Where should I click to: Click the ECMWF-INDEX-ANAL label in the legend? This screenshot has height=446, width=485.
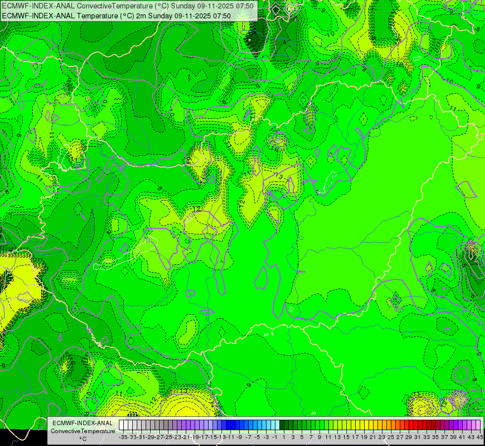pos(83,423)
